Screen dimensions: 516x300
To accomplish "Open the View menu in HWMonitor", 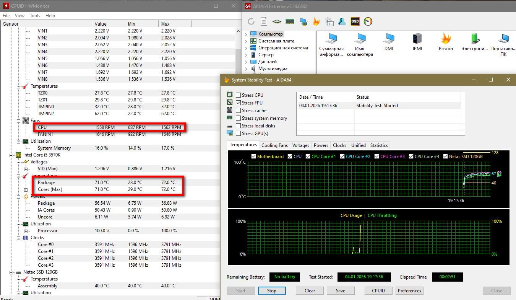I will tap(19, 16).
